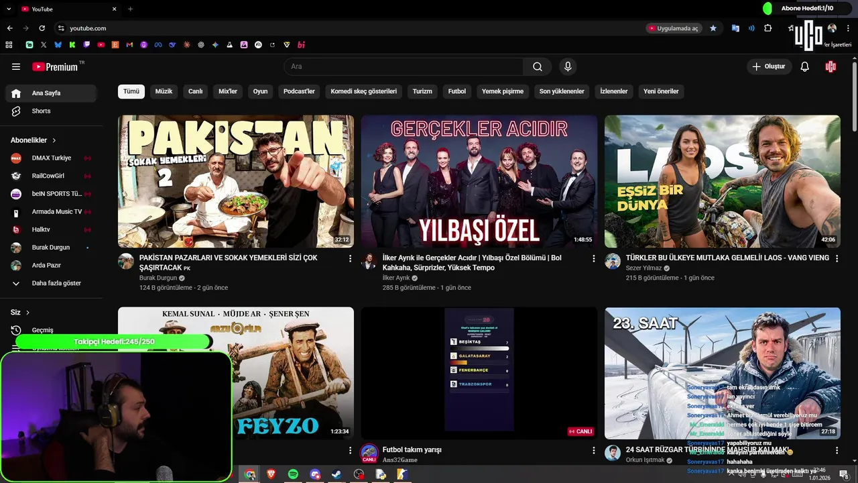The width and height of the screenshot is (858, 483).
Task: Open PAKISTAN sokak yemekleri video thumbnail
Action: pyautogui.click(x=236, y=182)
